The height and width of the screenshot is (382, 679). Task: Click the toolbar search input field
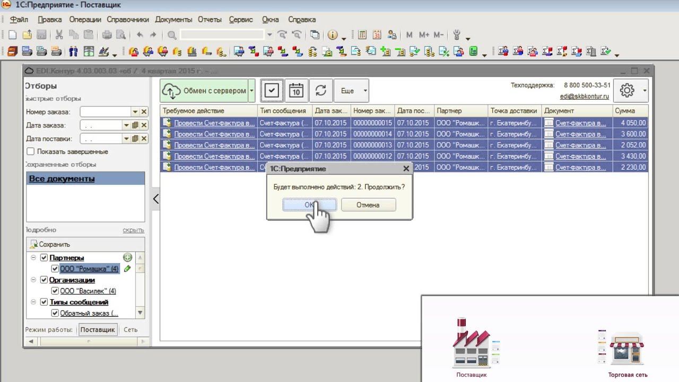222,35
